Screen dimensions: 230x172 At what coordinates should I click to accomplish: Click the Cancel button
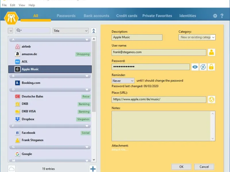[x=204, y=167]
